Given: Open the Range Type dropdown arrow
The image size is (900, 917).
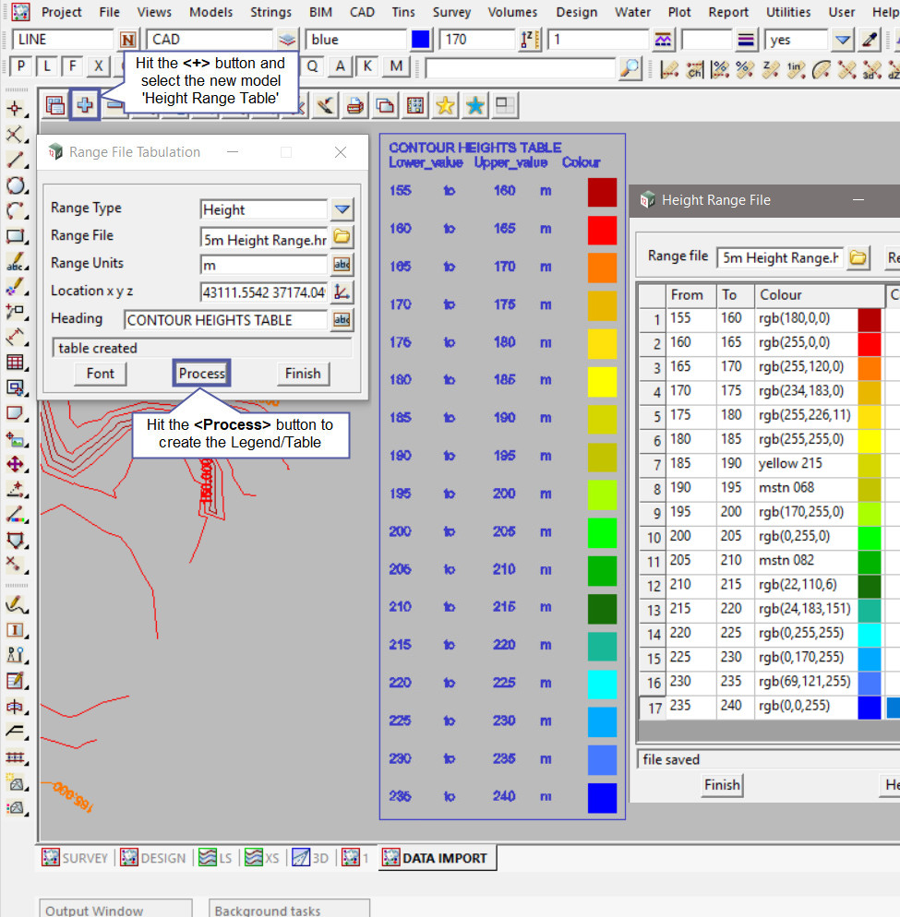Looking at the screenshot, I should (x=342, y=209).
